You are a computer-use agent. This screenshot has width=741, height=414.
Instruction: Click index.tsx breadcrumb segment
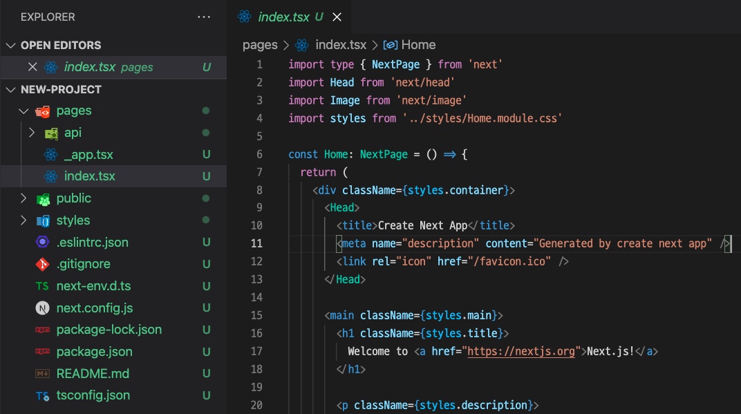click(341, 45)
